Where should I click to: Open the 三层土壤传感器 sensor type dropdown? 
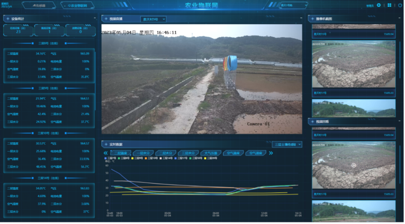(x=287, y=144)
